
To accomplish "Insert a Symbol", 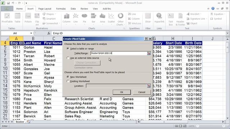I will coord(216,19).
